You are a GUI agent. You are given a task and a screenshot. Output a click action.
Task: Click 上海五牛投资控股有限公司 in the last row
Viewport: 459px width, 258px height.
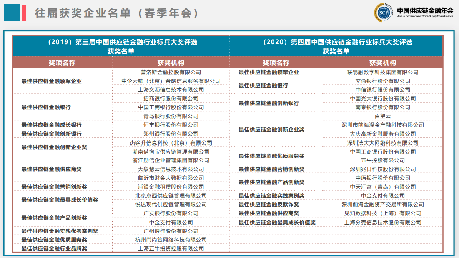171,248
